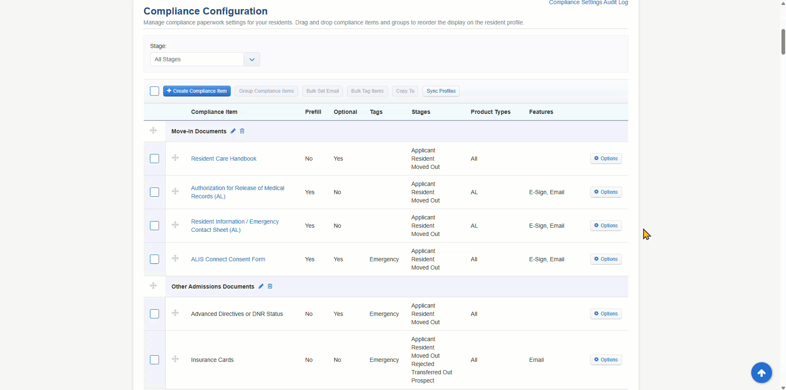Click move handle for Resident Information row
The height and width of the screenshot is (390, 786).
[x=175, y=225]
